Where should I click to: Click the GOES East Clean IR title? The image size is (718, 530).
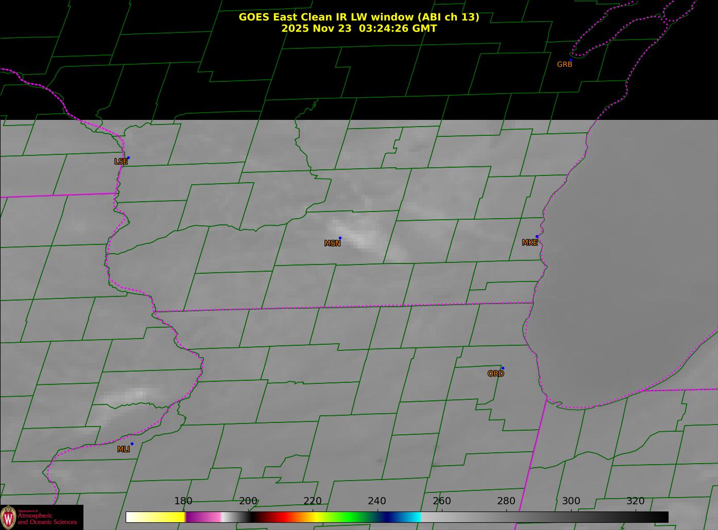[358, 17]
